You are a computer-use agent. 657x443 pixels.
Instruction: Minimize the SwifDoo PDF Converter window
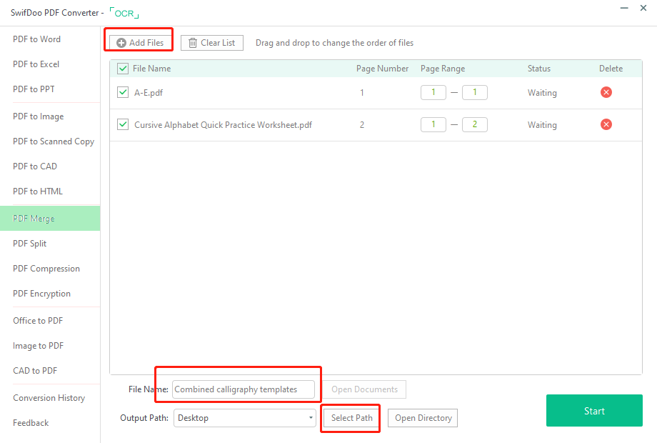pos(624,9)
